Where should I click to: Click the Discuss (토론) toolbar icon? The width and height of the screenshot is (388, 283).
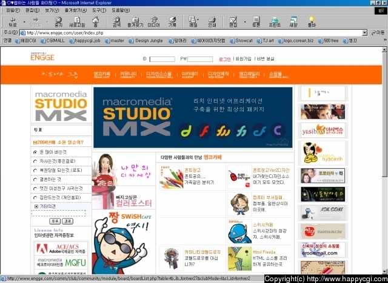click(x=256, y=22)
